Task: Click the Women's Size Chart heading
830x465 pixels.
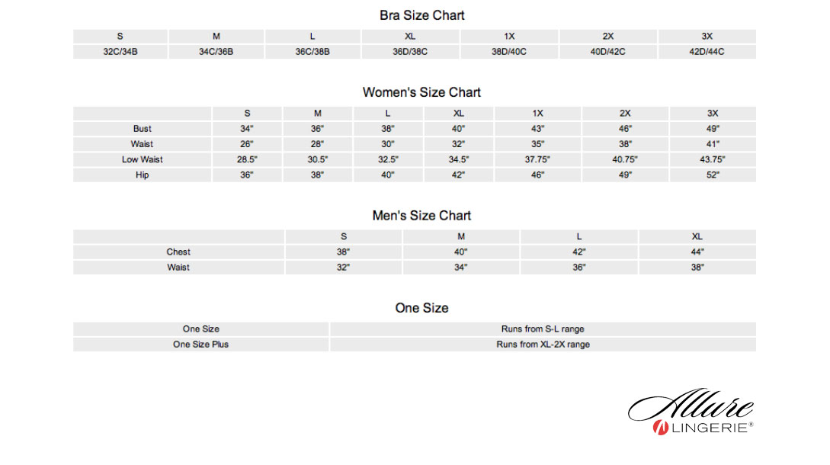Action: coord(421,92)
